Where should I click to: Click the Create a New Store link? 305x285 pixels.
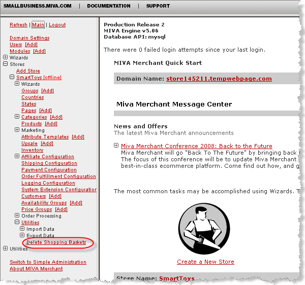coord(205,262)
